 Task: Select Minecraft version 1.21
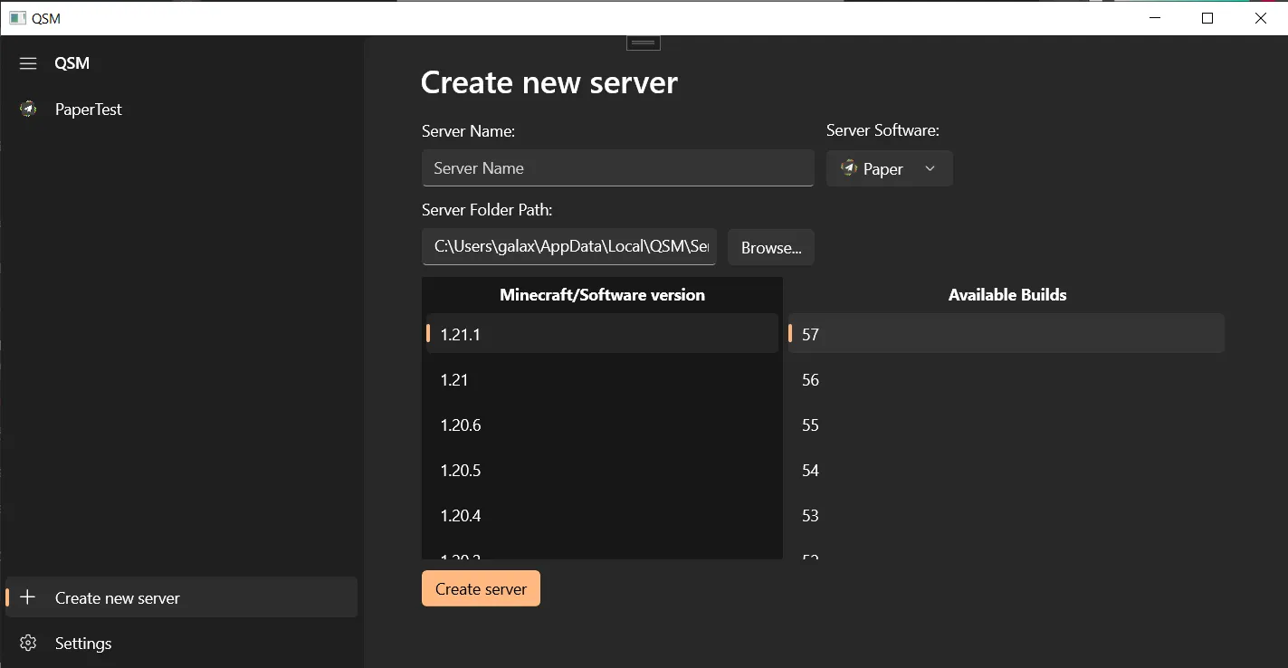[x=602, y=379]
